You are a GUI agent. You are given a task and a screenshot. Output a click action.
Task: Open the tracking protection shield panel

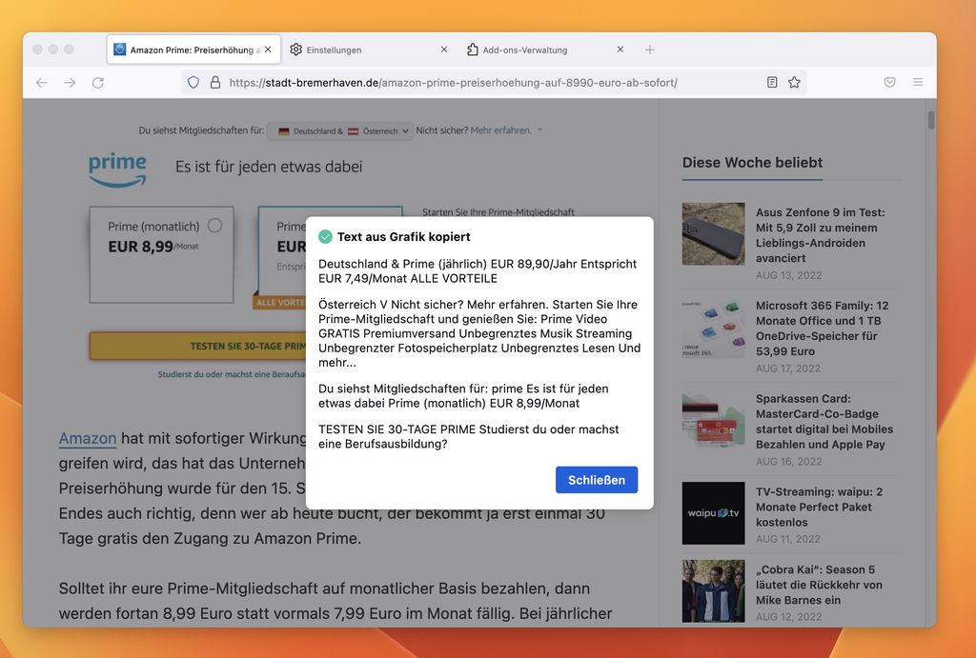pyautogui.click(x=193, y=83)
